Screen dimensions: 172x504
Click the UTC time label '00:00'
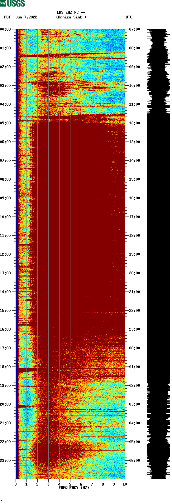point(135,348)
